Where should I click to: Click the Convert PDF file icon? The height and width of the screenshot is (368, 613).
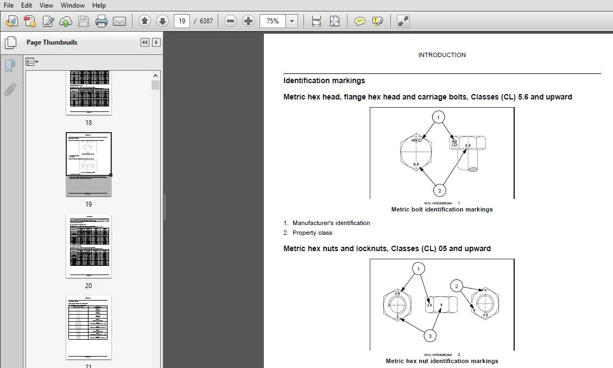[30, 21]
